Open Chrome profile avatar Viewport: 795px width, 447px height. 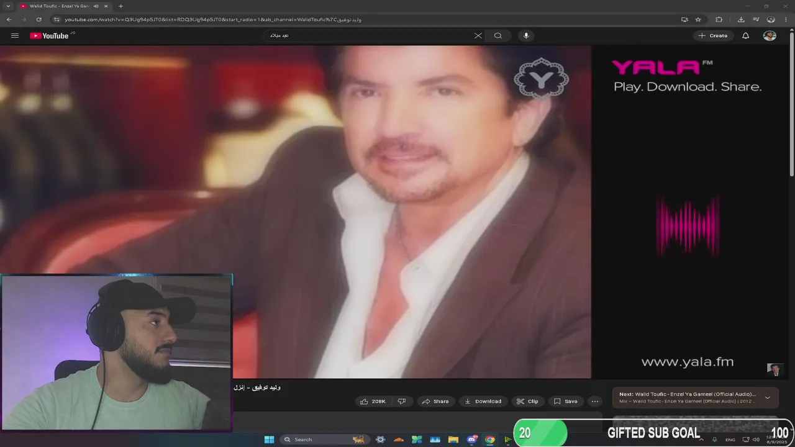tap(771, 19)
